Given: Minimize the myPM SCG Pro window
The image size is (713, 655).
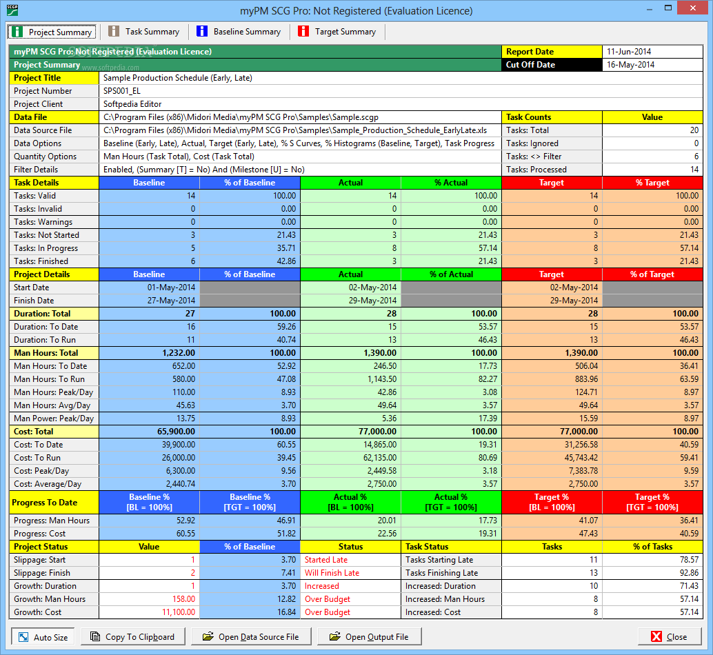Looking at the screenshot, I should [x=649, y=8].
